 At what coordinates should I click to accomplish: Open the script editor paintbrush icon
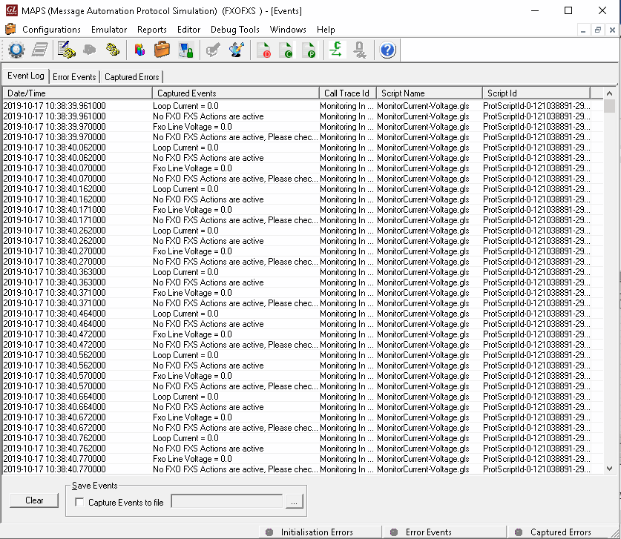(237, 50)
